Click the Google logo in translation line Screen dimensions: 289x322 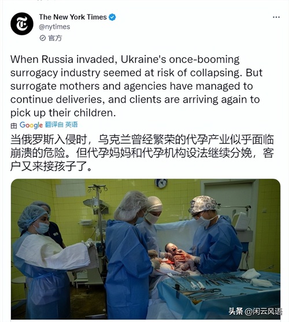click(x=31, y=125)
